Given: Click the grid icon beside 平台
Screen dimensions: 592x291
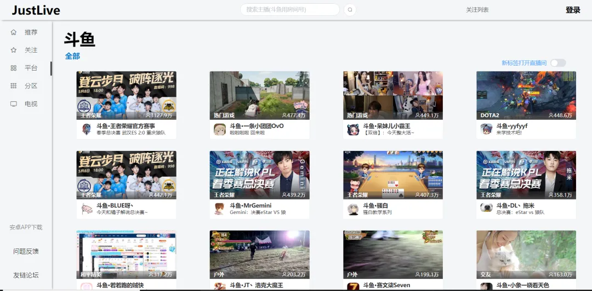Looking at the screenshot, I should pos(14,68).
